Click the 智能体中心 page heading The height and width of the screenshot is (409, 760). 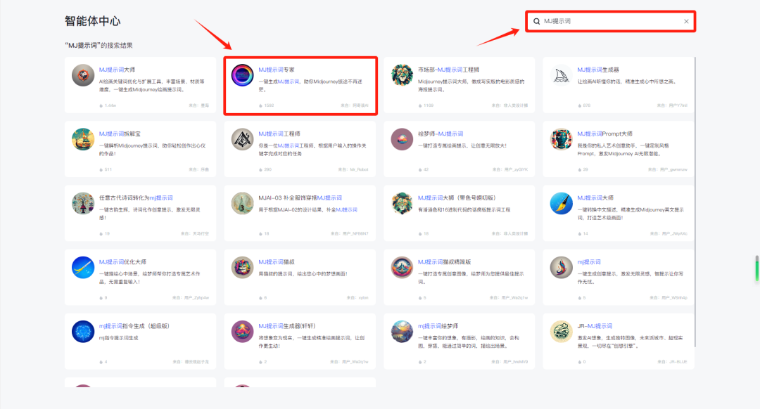pyautogui.click(x=93, y=21)
